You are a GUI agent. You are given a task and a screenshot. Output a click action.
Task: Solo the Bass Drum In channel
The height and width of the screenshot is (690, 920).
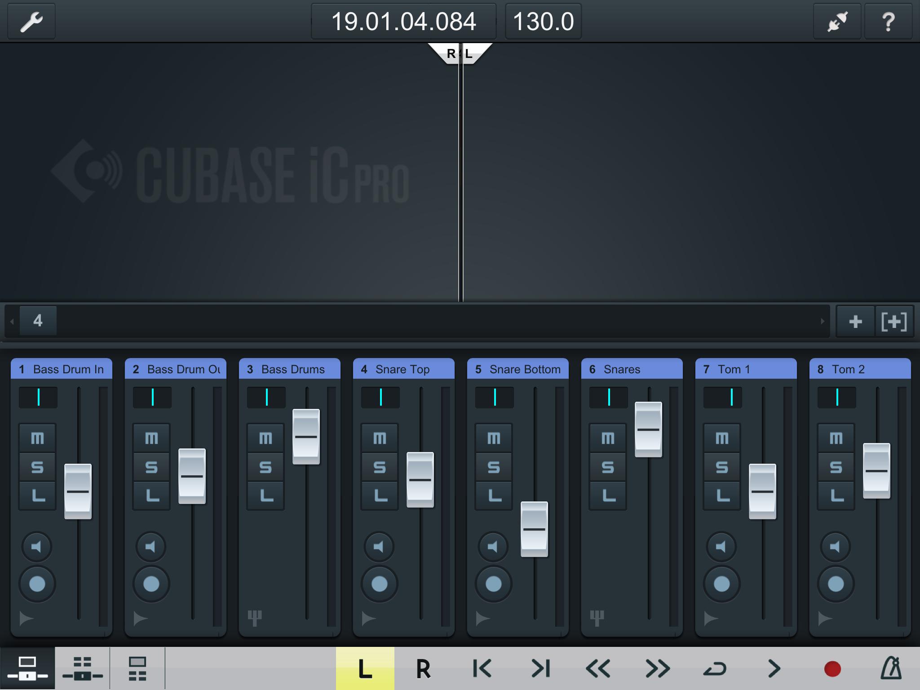37,467
